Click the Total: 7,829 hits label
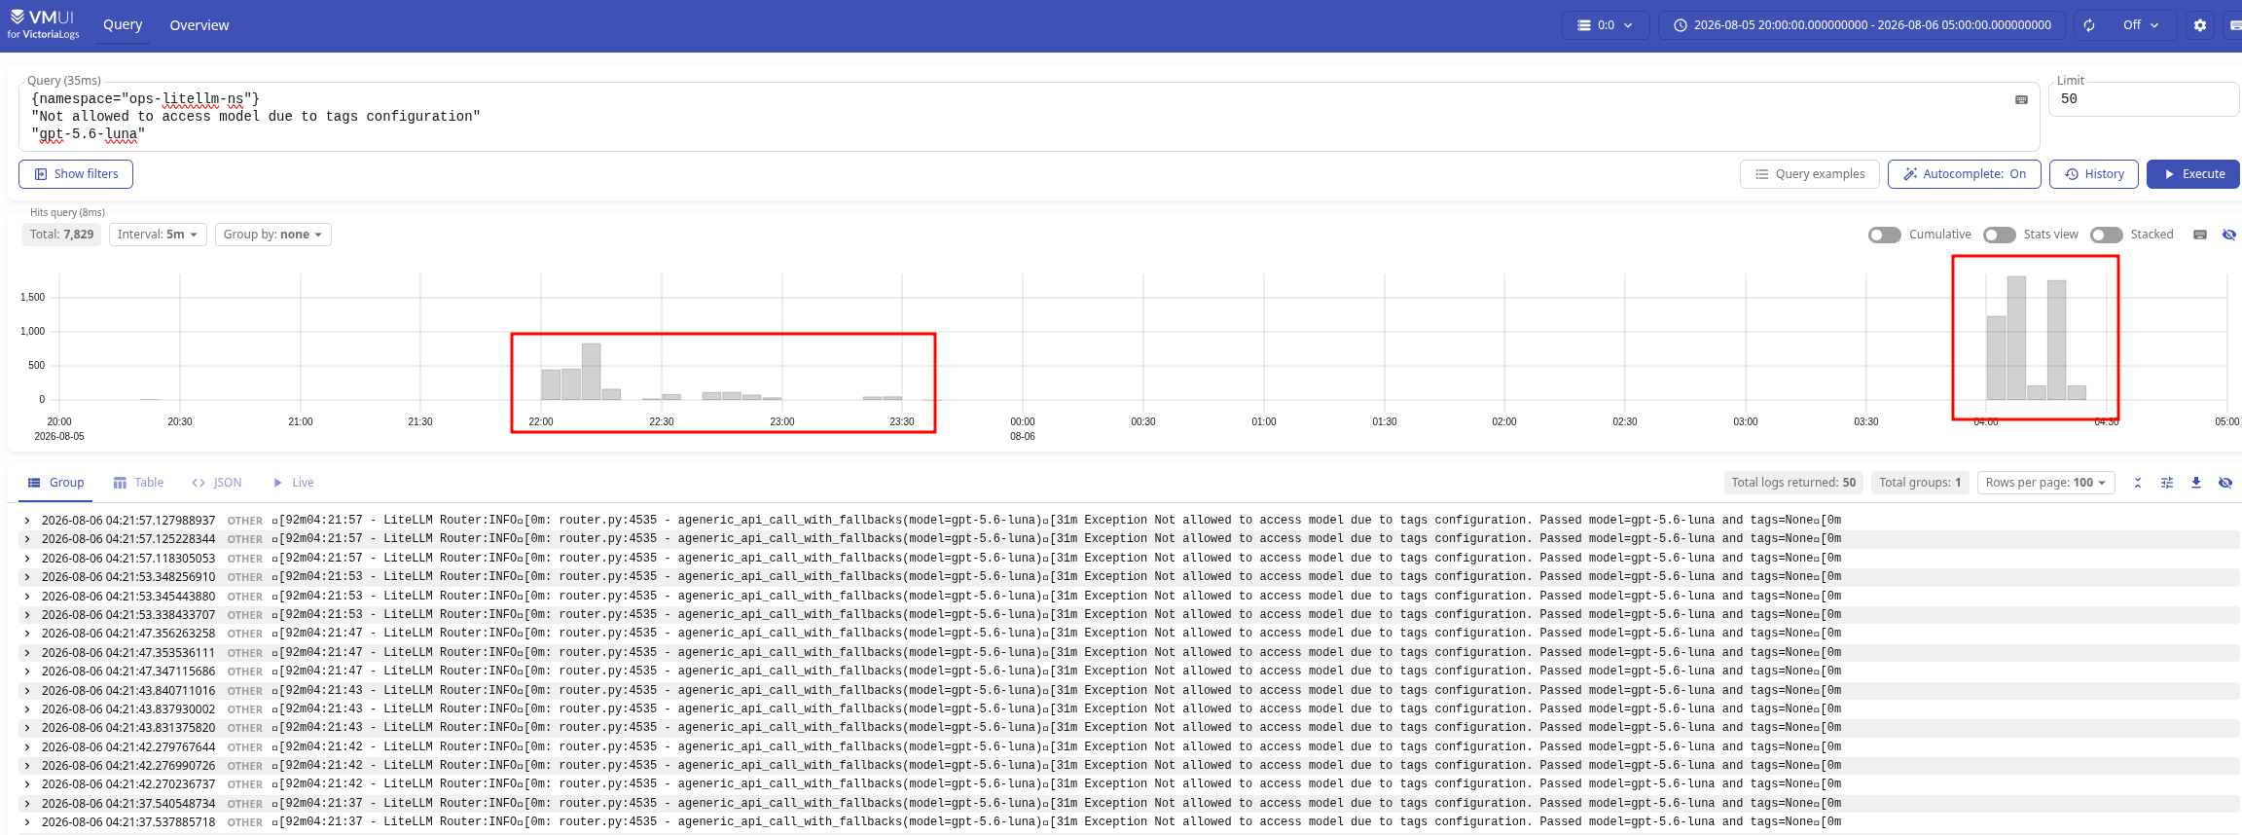 click(62, 235)
